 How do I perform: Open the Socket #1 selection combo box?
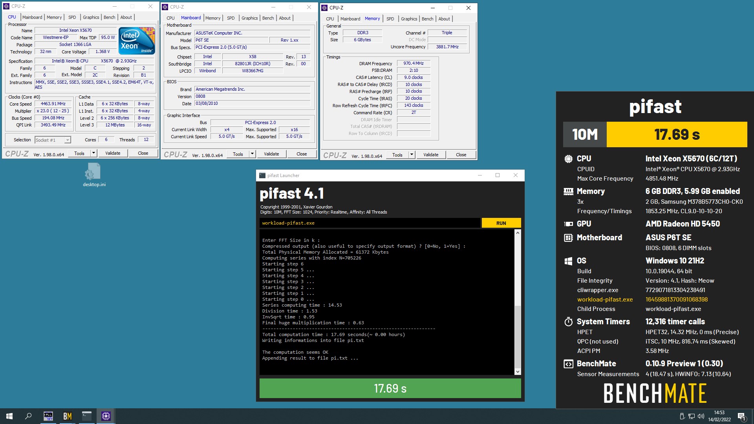(x=53, y=140)
